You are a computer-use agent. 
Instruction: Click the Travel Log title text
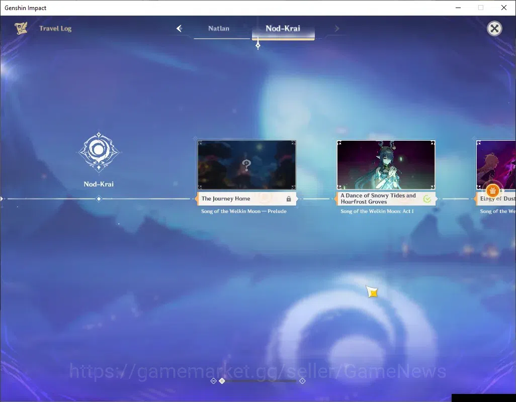pos(55,29)
